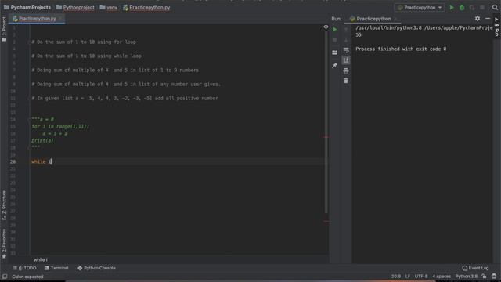
Task: Start debugging with the bug icon
Action: (x=462, y=7)
